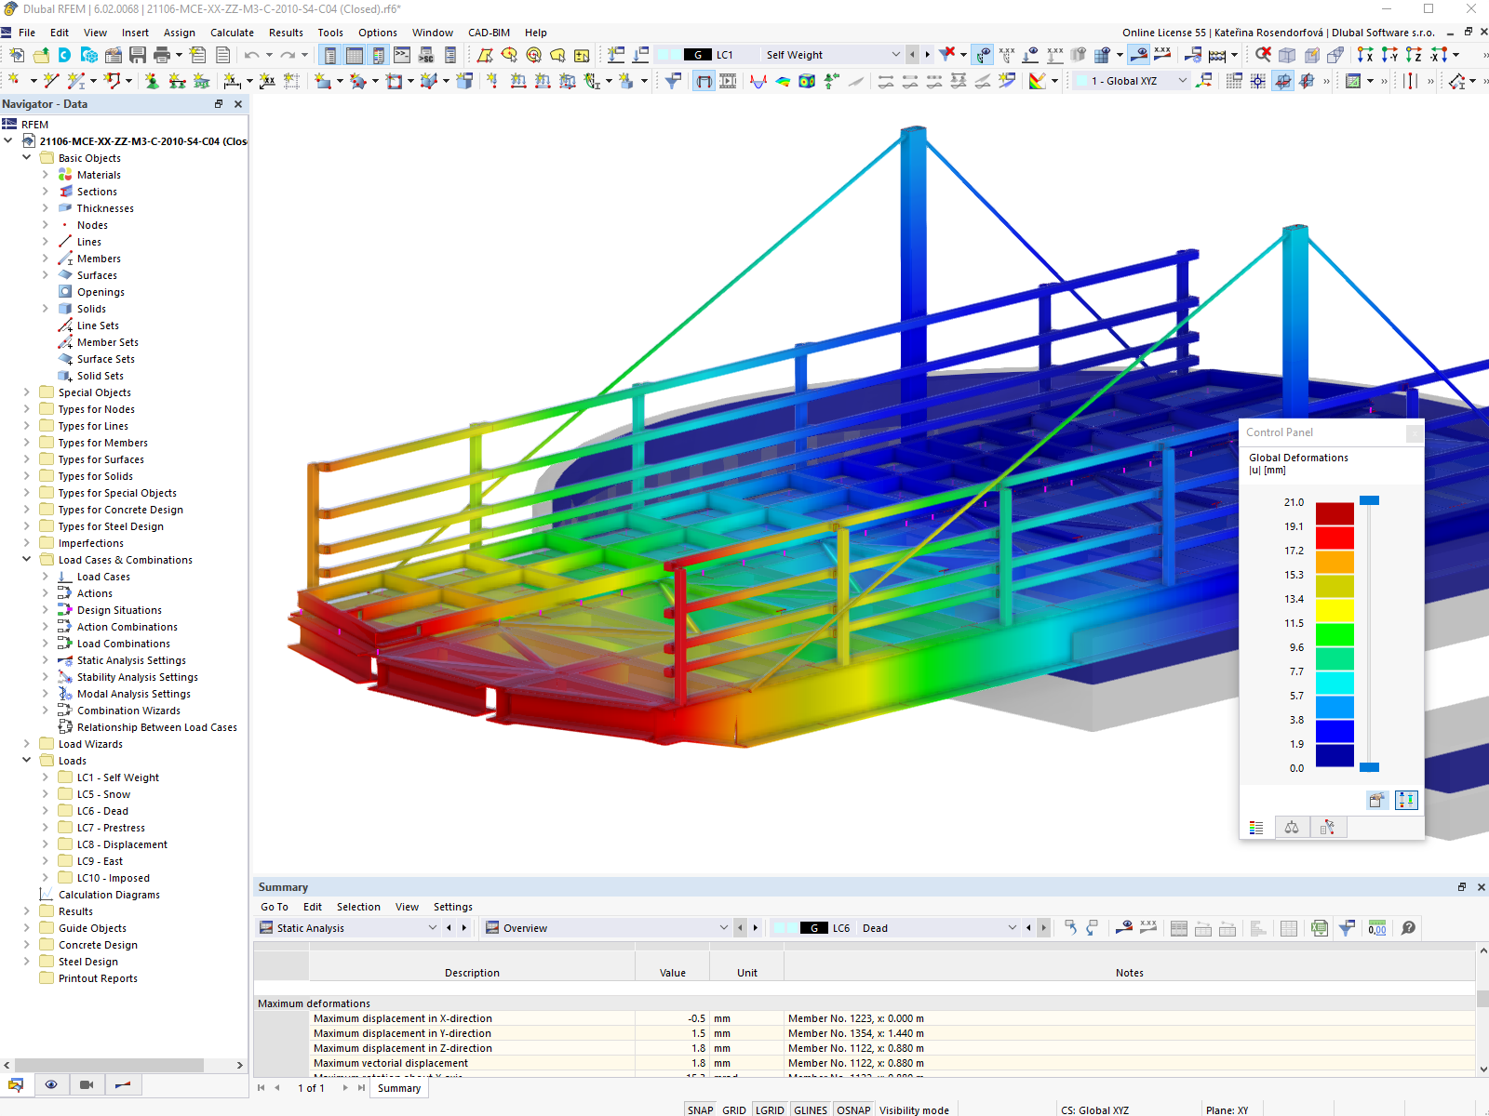Open the CAD-BIM menu
The height and width of the screenshot is (1116, 1489).
489,33
